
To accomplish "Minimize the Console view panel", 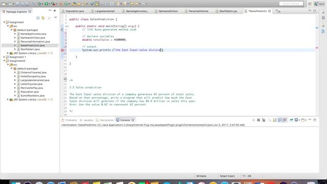I will tap(310, 120).
